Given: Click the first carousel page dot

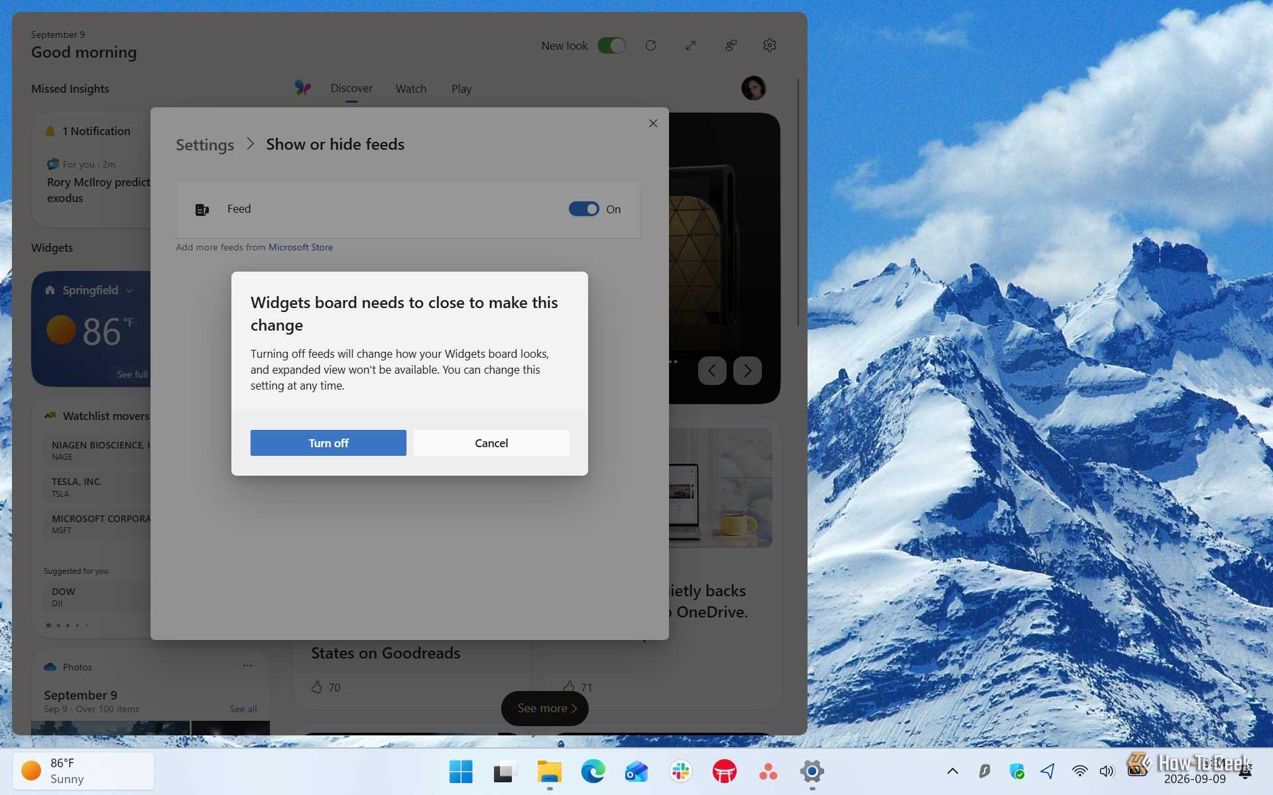Looking at the screenshot, I should [x=48, y=625].
